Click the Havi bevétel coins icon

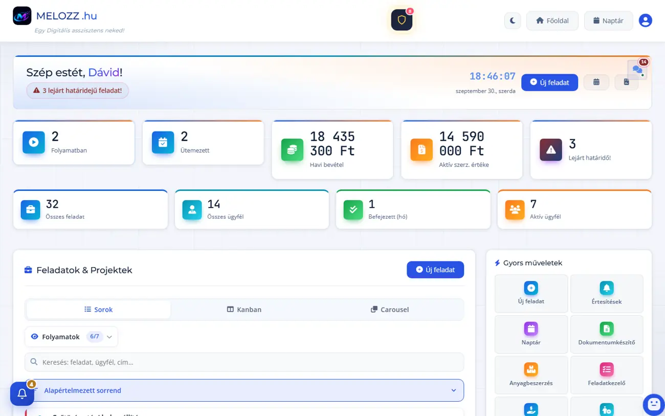pos(293,150)
